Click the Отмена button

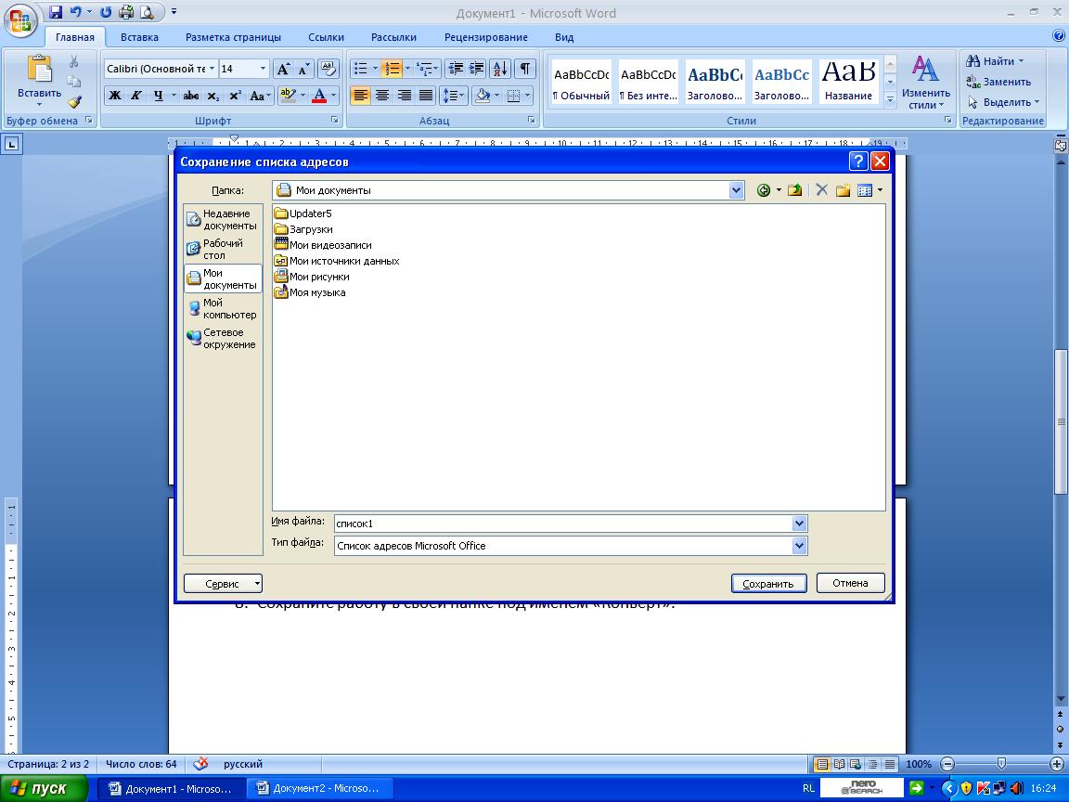pos(850,583)
